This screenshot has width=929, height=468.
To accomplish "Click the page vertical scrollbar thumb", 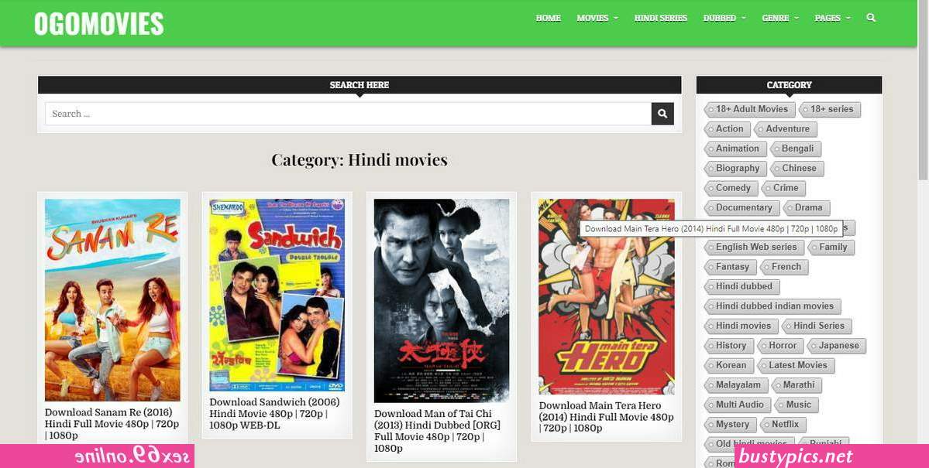I will (923, 90).
